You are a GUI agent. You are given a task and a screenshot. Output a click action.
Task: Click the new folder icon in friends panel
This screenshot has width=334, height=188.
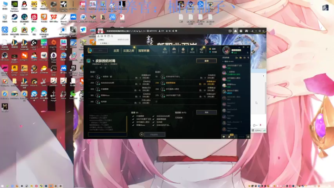click(x=240, y=58)
